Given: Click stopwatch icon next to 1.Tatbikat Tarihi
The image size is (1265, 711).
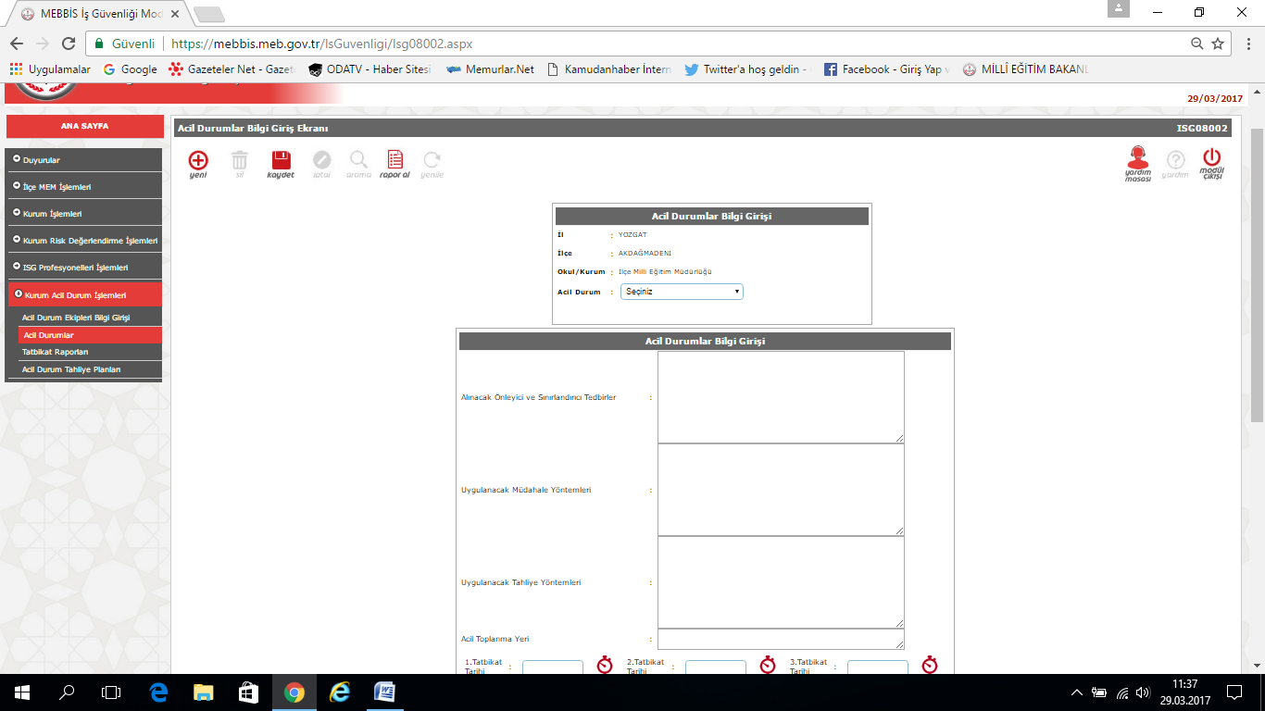Looking at the screenshot, I should [x=605, y=665].
